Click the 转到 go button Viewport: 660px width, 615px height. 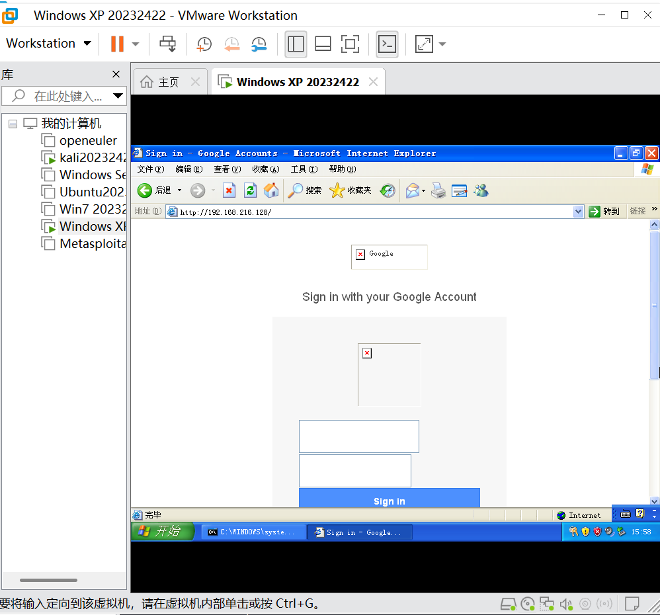[604, 212]
